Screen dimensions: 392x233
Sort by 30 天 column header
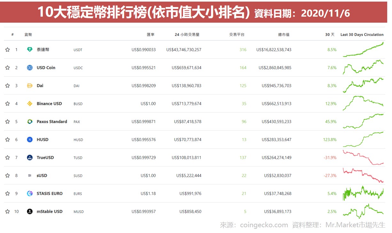pos(330,35)
